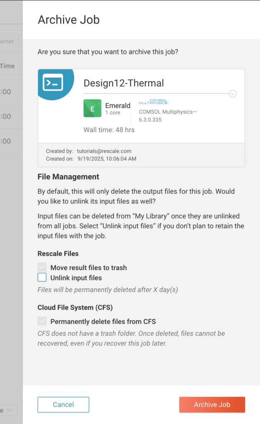Click the Owner filter field in the background

click(20, 41)
